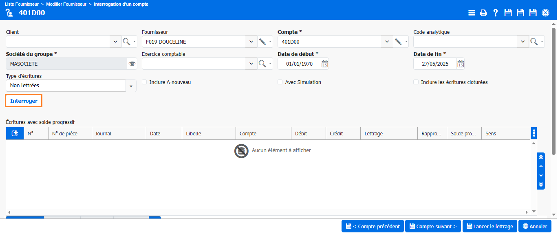This screenshot has width=560, height=234.
Task: Go to Liste Fournisseur in the breadcrumb
Action: click(x=22, y=4)
